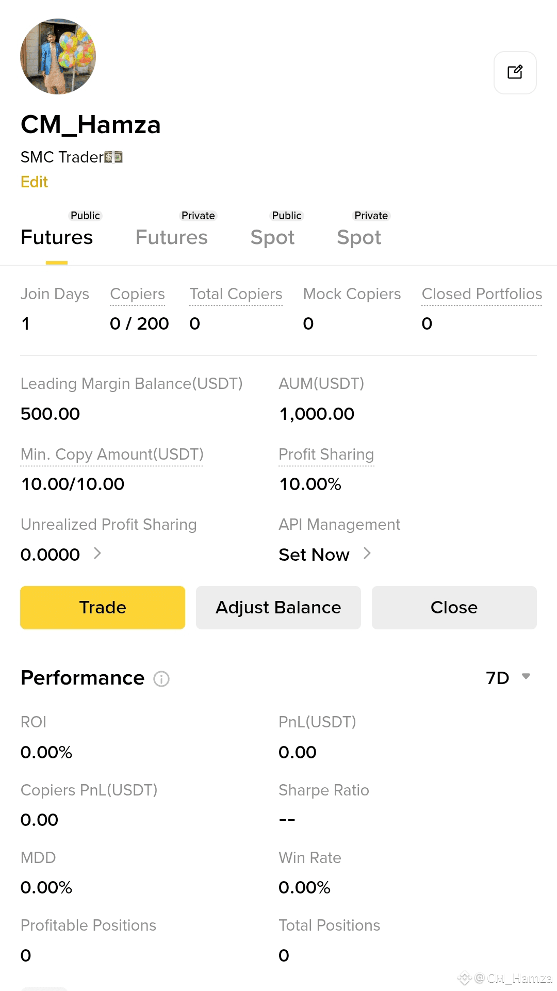Open the CM_Hamza profile avatar

58,56
